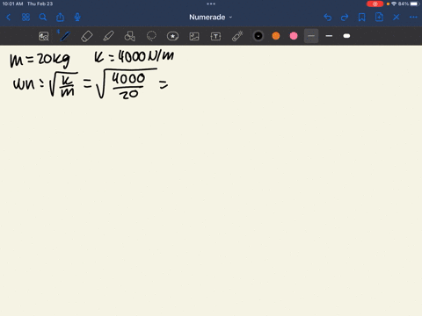Open the search magnifier
422x316 pixels.
(x=43, y=18)
